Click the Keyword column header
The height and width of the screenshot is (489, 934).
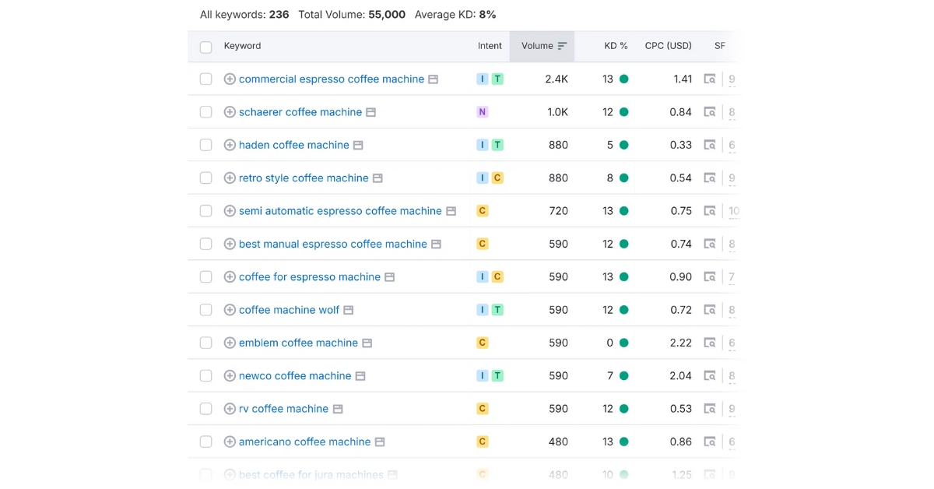click(242, 46)
